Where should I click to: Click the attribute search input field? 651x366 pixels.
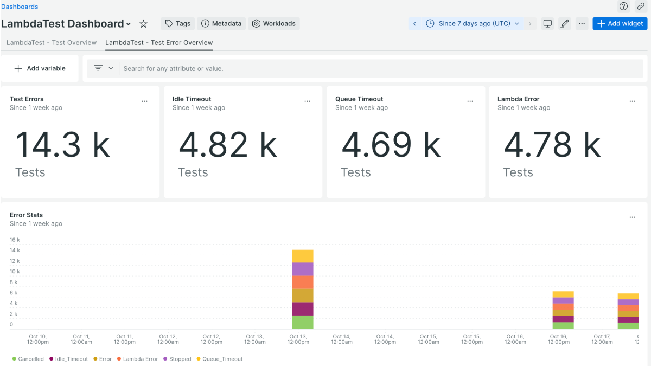coord(380,69)
